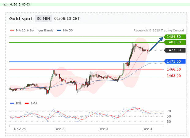Click the Dec 4 date axis label
This screenshot has width=190, height=138.
point(147,129)
